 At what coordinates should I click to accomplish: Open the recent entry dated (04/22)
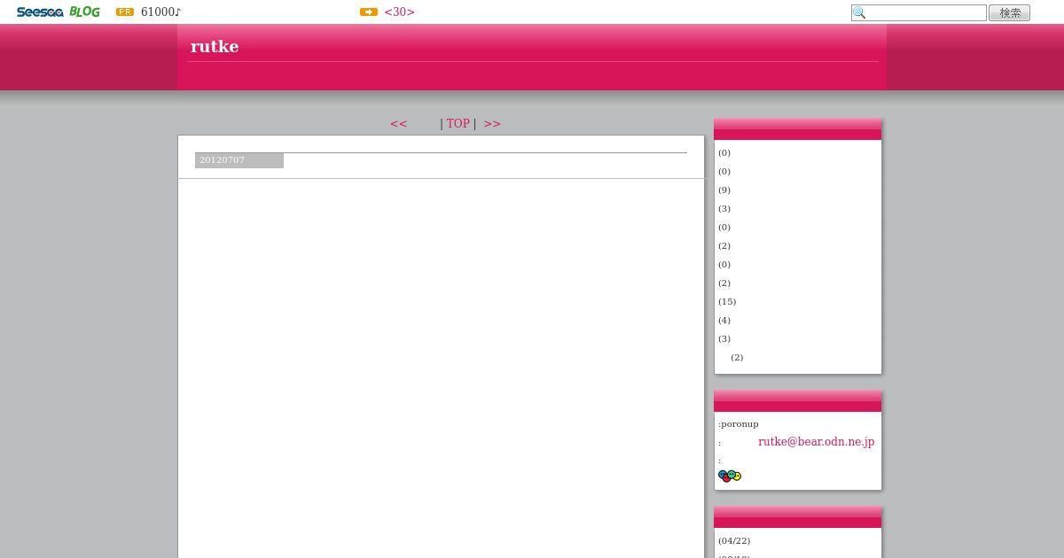734,541
